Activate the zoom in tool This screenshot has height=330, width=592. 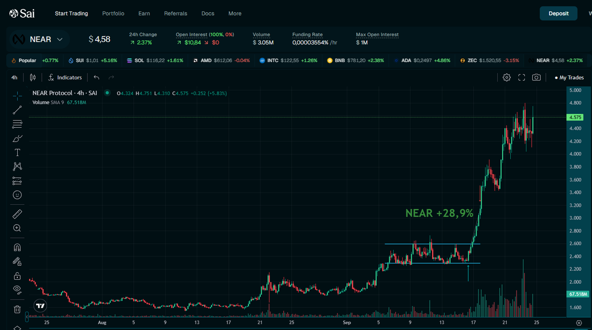17,228
